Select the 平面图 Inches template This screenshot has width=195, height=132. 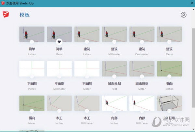click(x=32, y=68)
